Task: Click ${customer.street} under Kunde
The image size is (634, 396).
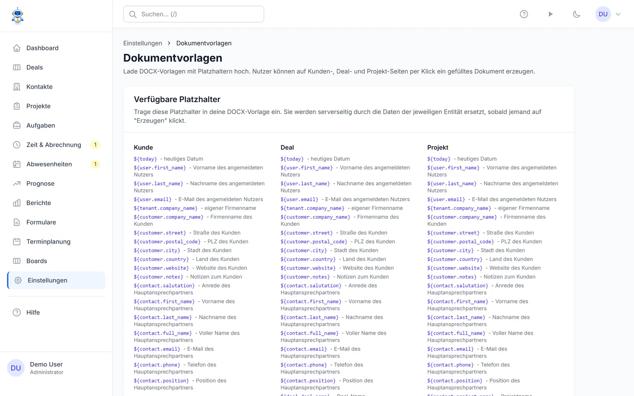Action: click(160, 233)
